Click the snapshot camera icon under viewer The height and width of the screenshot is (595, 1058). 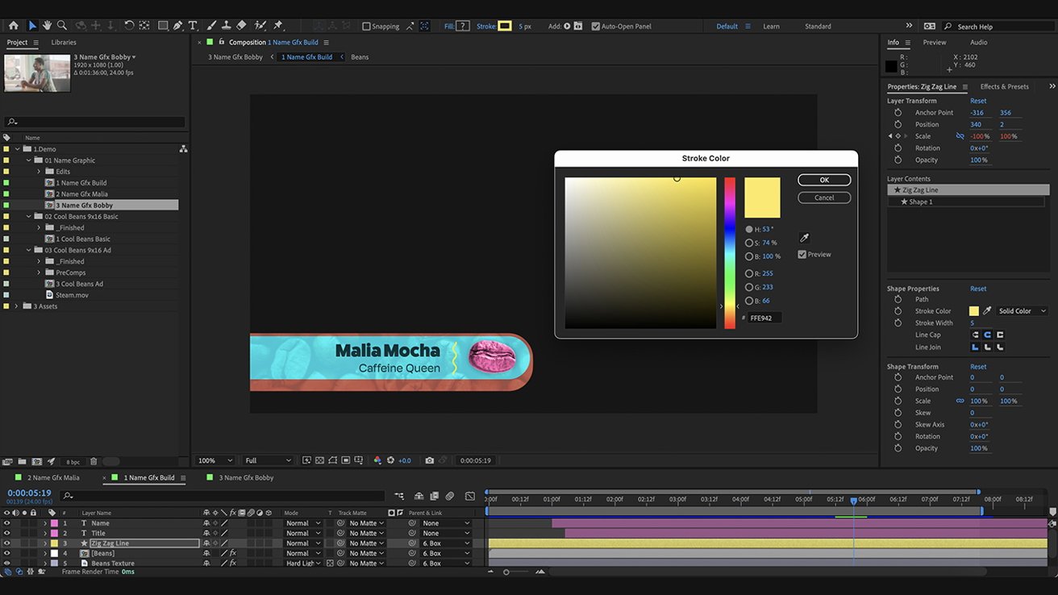click(429, 460)
